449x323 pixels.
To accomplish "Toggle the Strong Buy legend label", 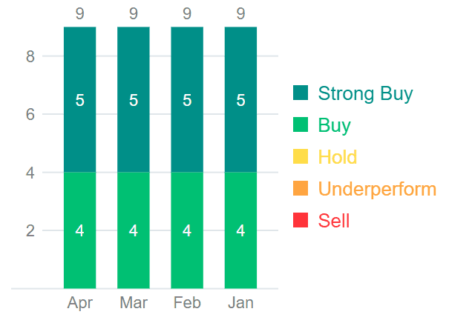I will (365, 93).
